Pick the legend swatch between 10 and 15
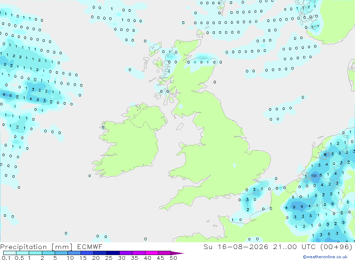This screenshot has width=355, height=260. [x=74, y=253]
